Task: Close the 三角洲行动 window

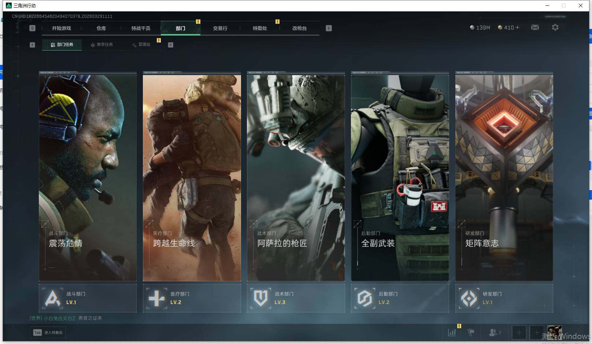Action: (581, 5)
